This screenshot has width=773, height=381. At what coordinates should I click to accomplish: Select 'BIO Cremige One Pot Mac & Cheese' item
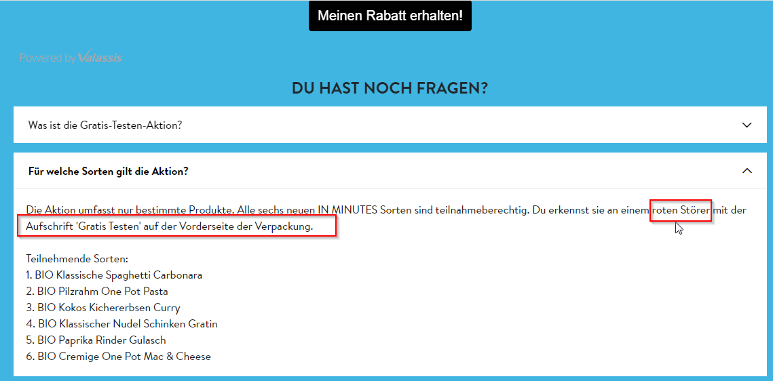point(118,357)
